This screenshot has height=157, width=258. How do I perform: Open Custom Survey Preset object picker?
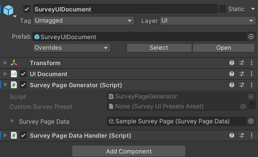243,107
